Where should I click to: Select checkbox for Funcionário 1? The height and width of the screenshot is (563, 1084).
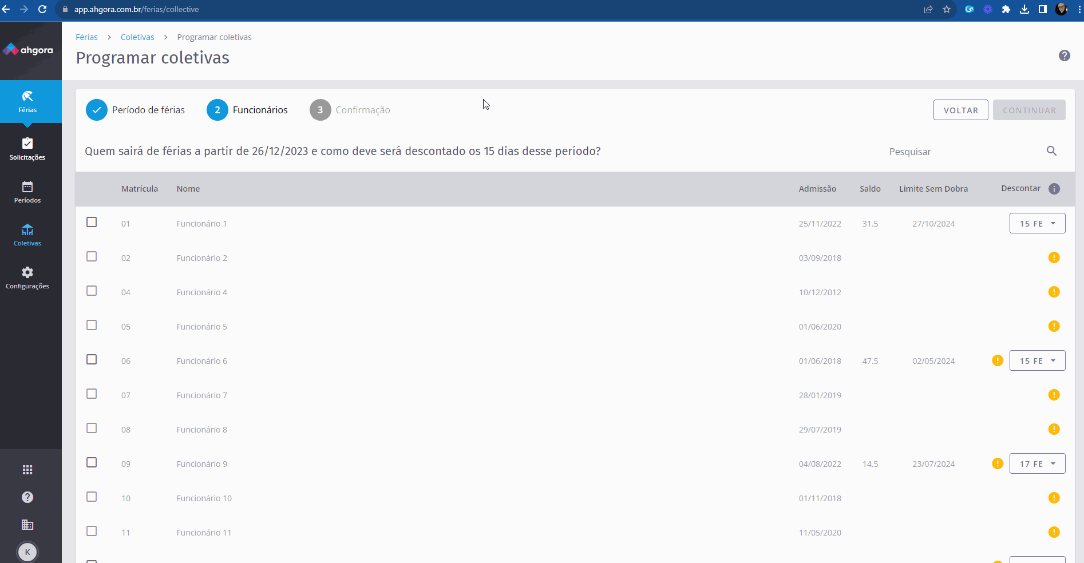(92, 222)
